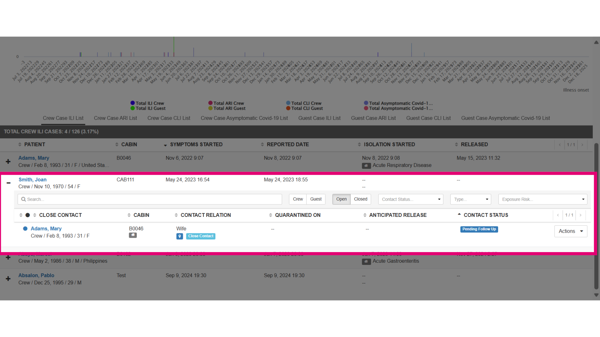This screenshot has width=600, height=337.
Task: Switch to Crew Case ARI List tab
Action: pyautogui.click(x=115, y=118)
